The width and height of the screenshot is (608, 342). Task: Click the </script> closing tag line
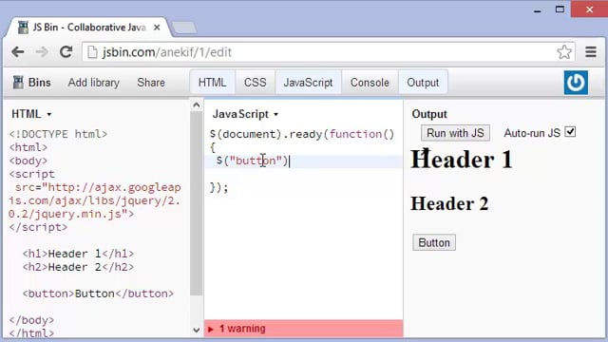point(38,227)
